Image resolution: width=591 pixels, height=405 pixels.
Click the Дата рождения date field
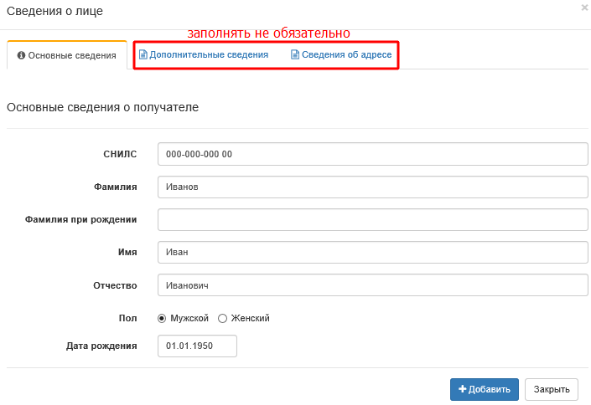197,346
